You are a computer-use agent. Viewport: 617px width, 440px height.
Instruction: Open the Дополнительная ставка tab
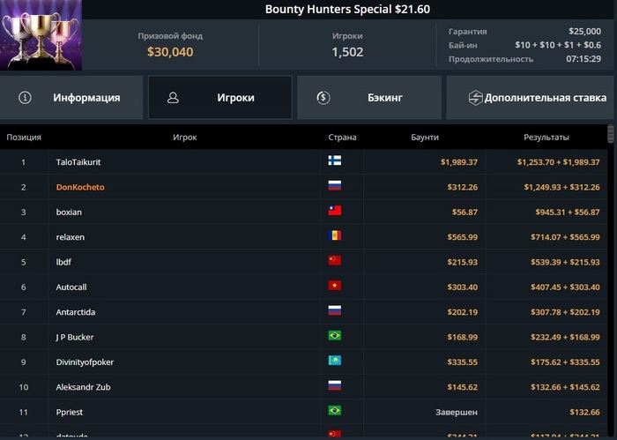(532, 98)
